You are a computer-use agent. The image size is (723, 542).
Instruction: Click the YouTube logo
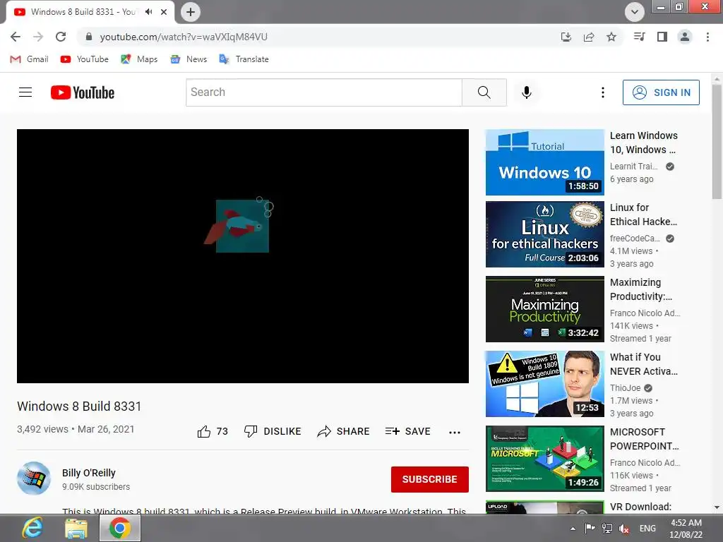tap(83, 92)
